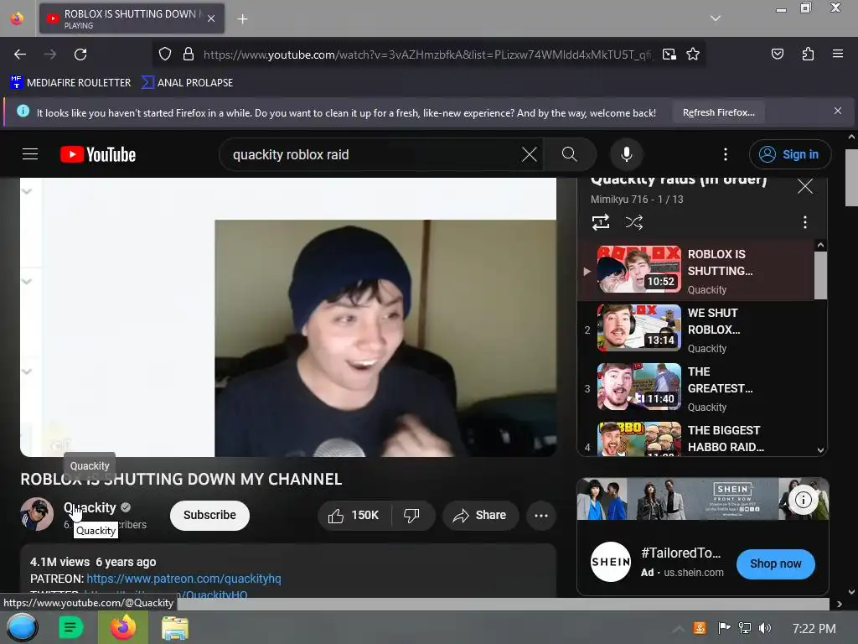
Task: Play THE BIGGEST HABBO RAID video
Action: (x=696, y=438)
